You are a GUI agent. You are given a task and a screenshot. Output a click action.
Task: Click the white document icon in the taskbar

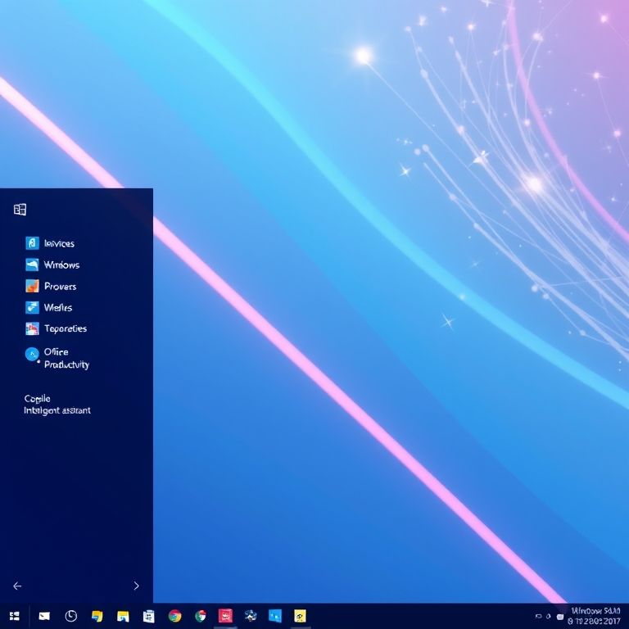point(148,616)
